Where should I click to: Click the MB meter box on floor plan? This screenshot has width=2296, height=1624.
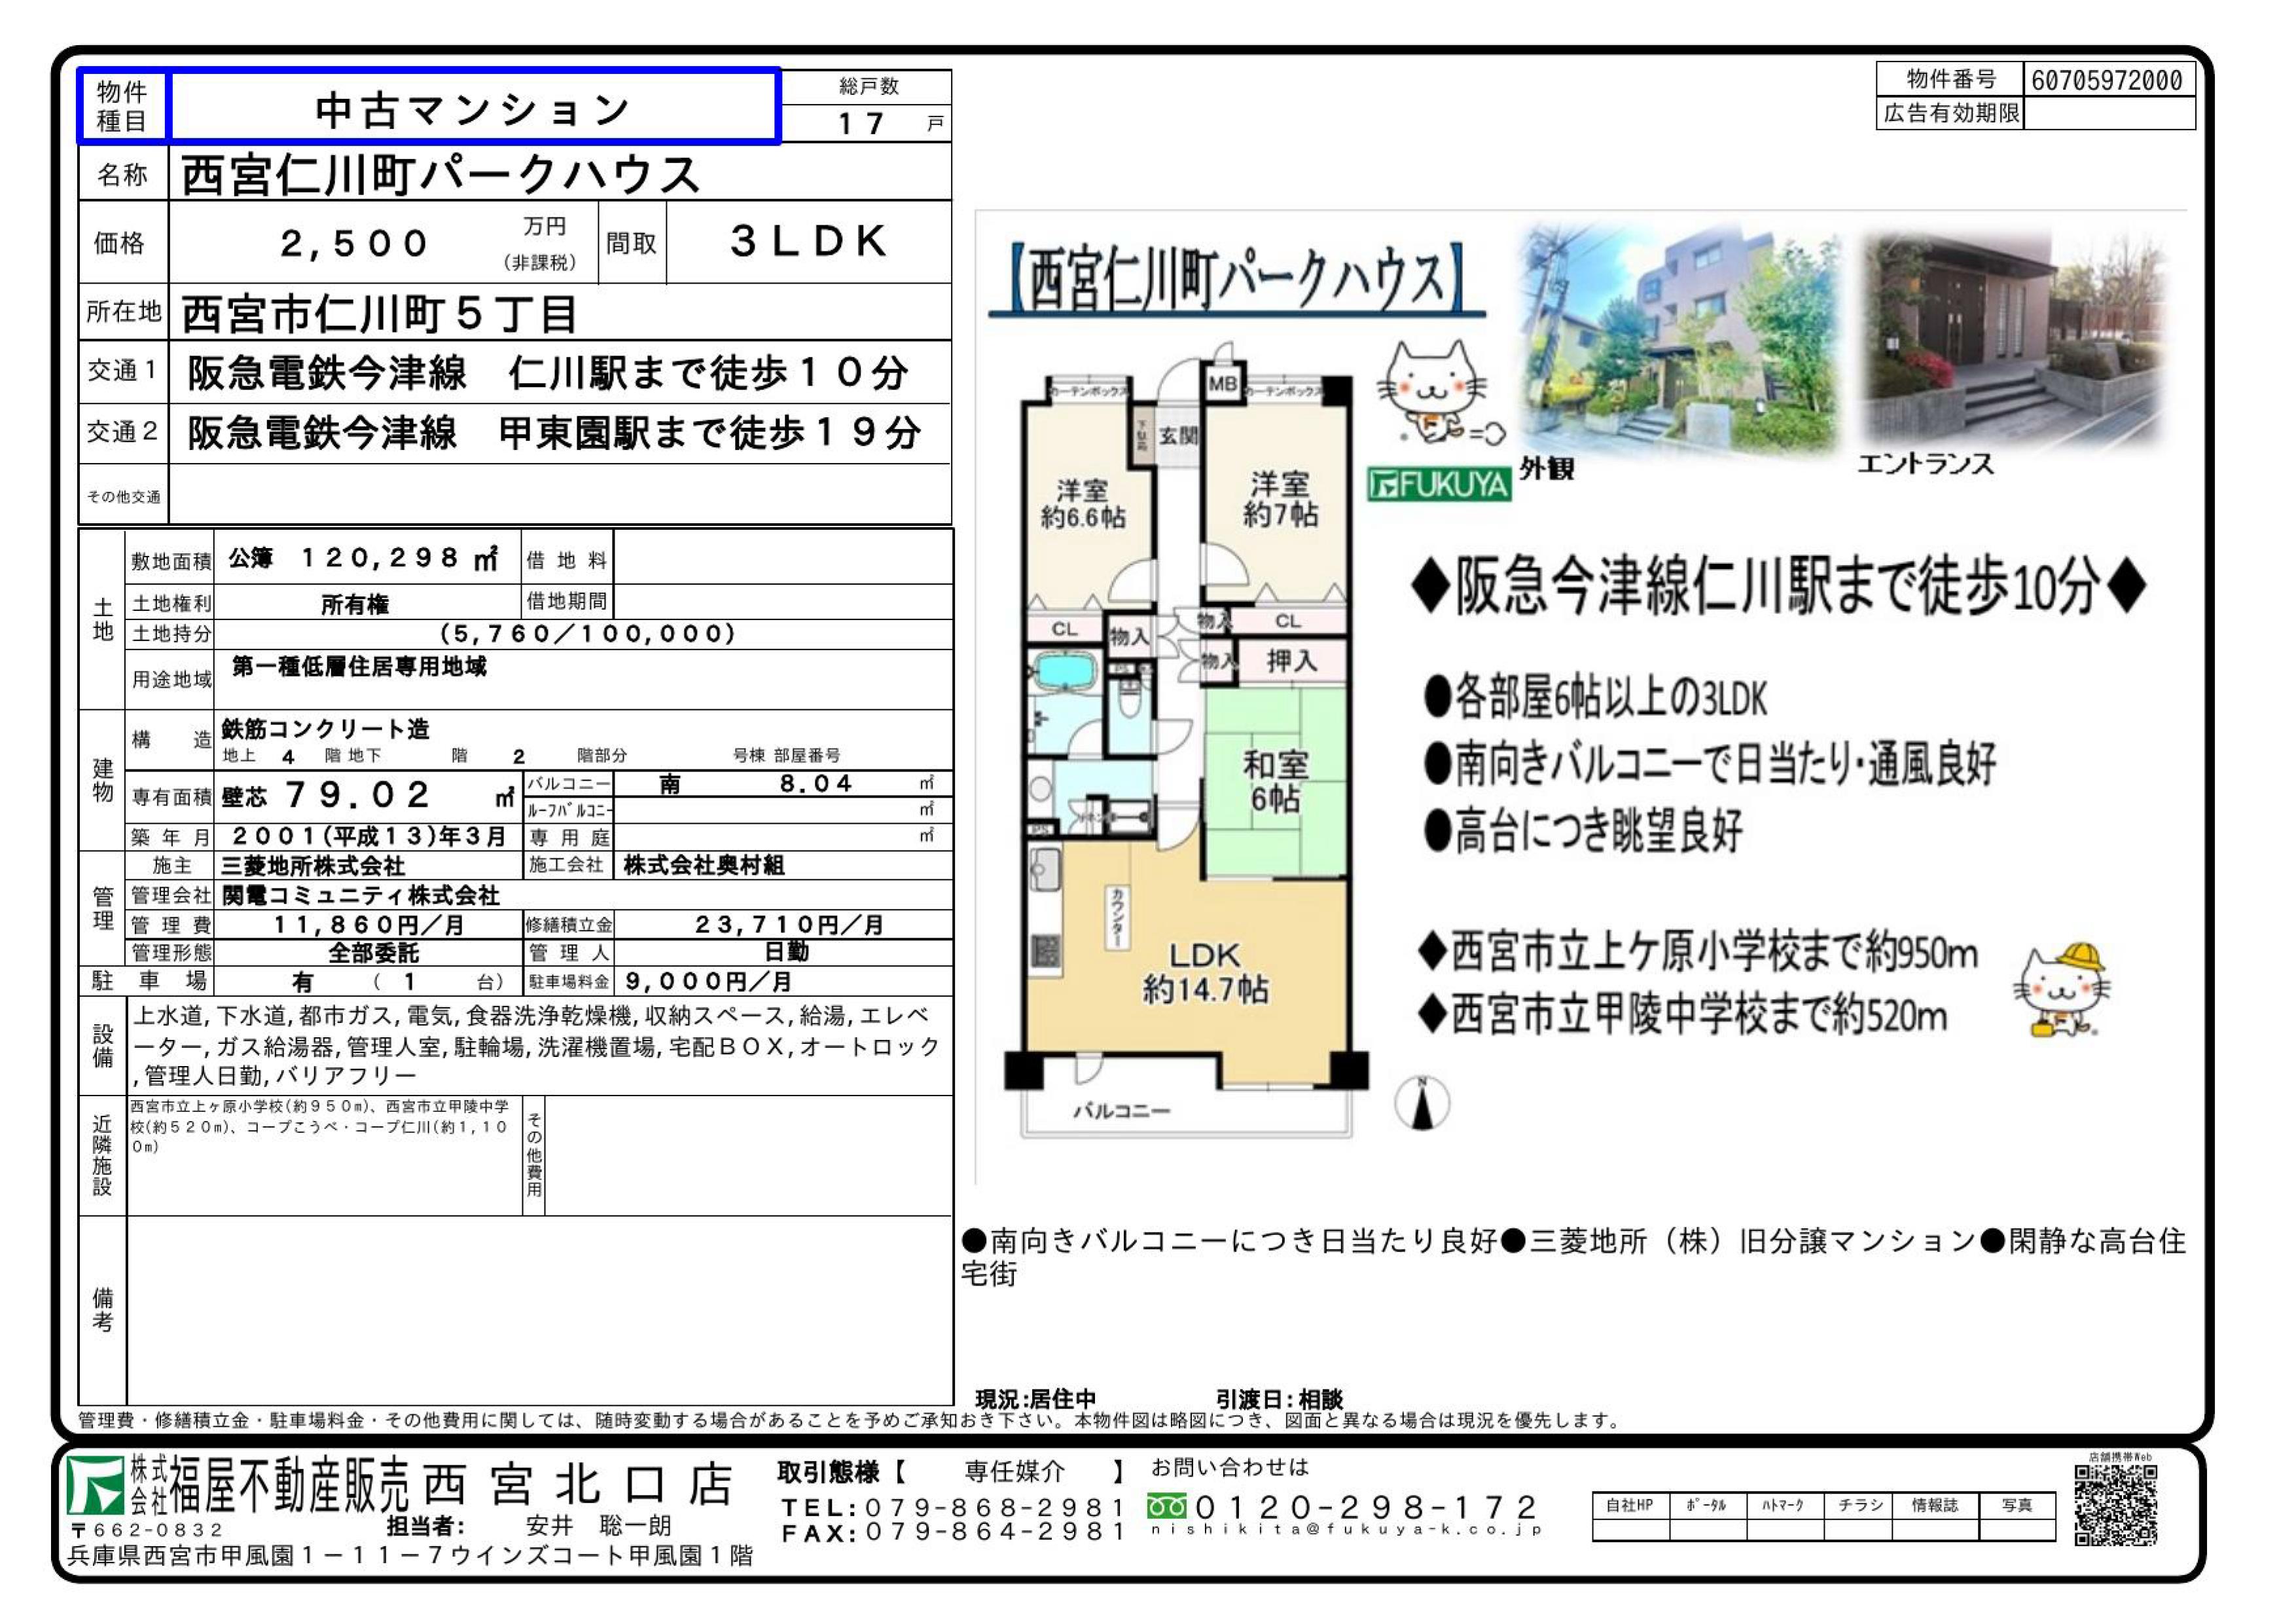[x=1222, y=383]
